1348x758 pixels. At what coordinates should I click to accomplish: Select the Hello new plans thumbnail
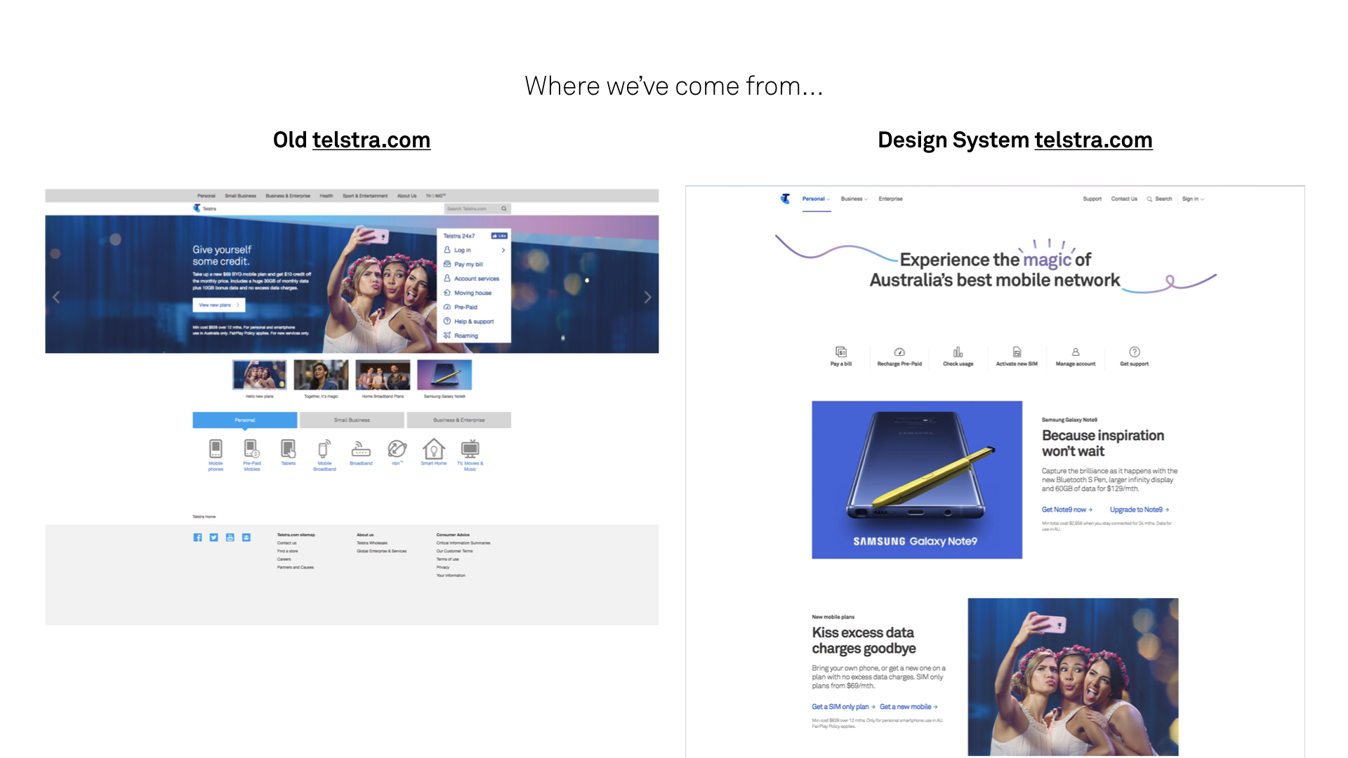point(260,375)
